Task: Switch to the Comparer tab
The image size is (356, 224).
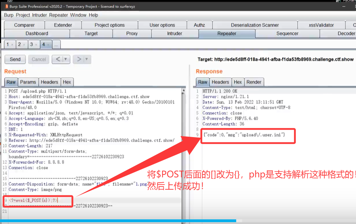Action: click(x=24, y=25)
